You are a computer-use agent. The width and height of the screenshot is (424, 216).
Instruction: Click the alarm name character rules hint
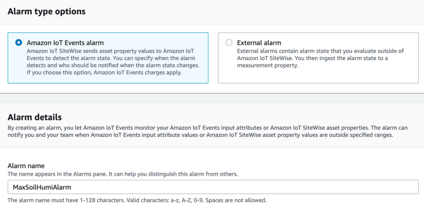(x=137, y=200)
